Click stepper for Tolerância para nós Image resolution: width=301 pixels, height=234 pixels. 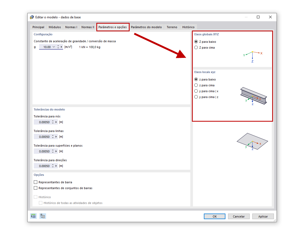pos(53,122)
